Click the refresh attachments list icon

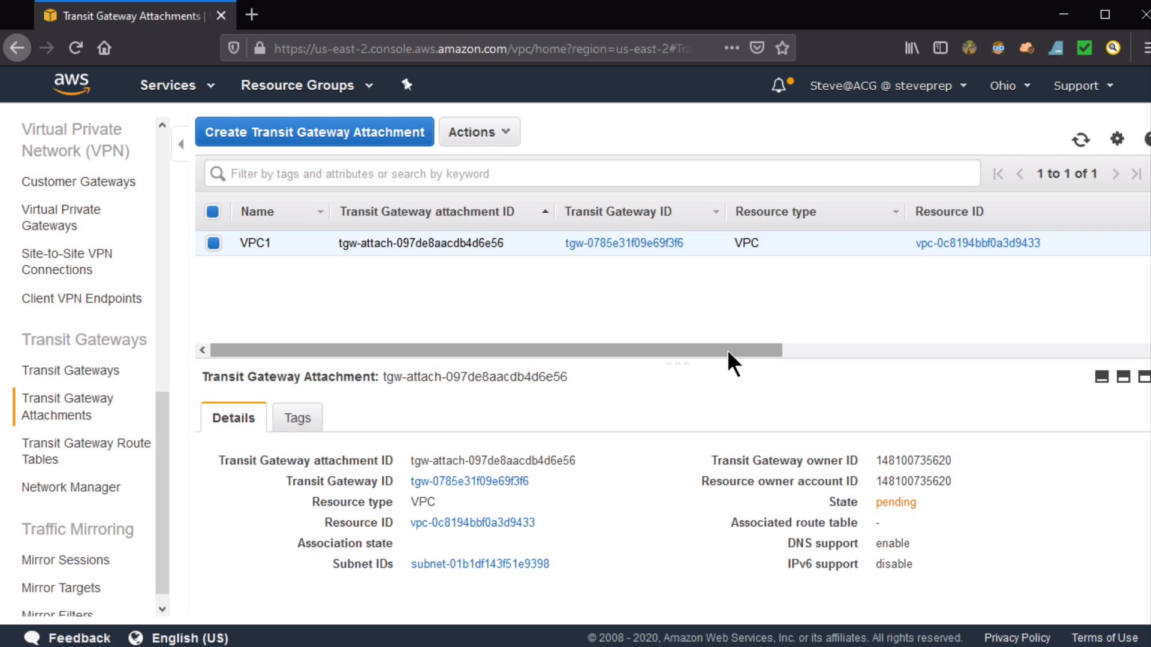[1081, 140]
